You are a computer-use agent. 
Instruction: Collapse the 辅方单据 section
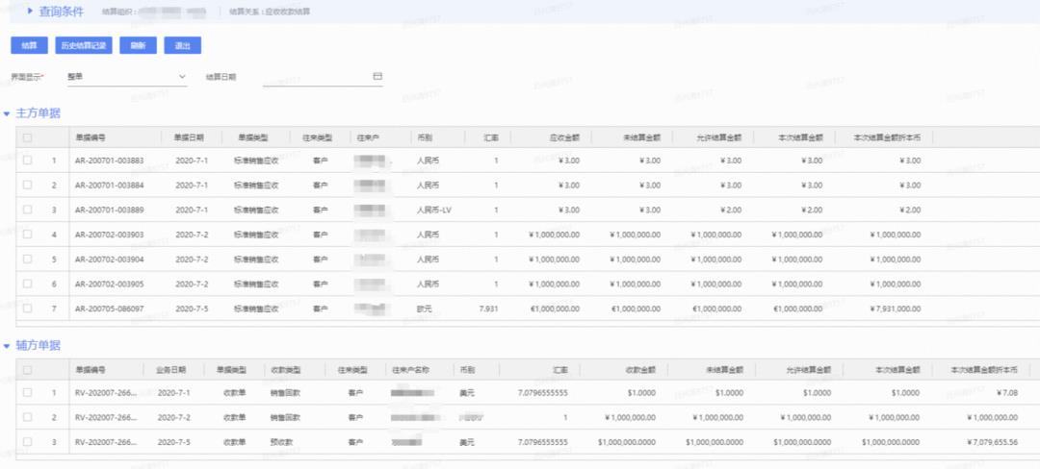click(7, 346)
